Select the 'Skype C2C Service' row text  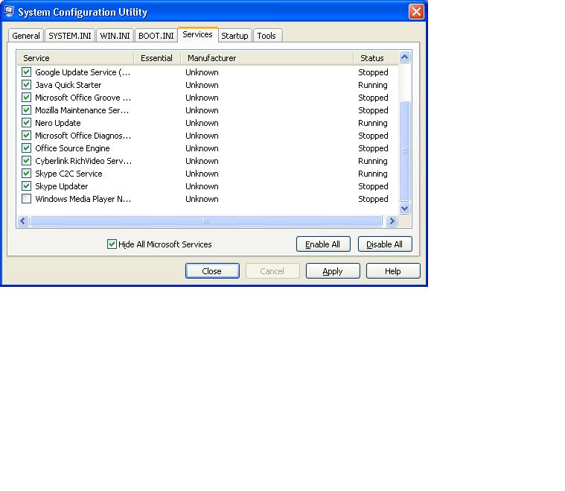[68, 174]
